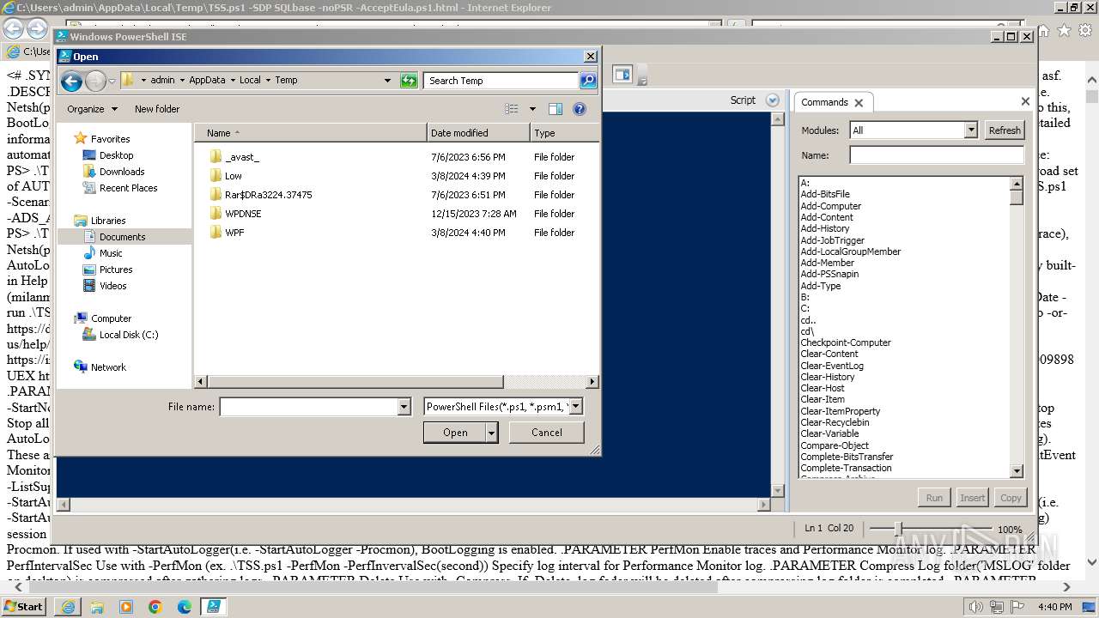The height and width of the screenshot is (618, 1099).
Task: Cancel the Open dialog
Action: click(547, 433)
